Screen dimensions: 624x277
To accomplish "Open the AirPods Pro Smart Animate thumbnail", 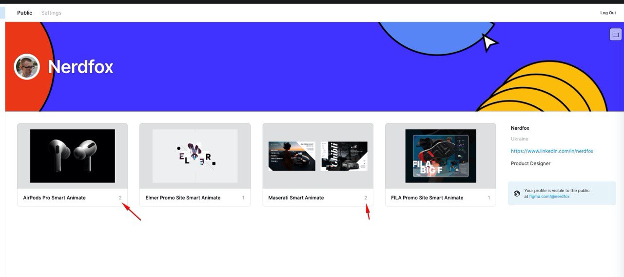I will 73,156.
